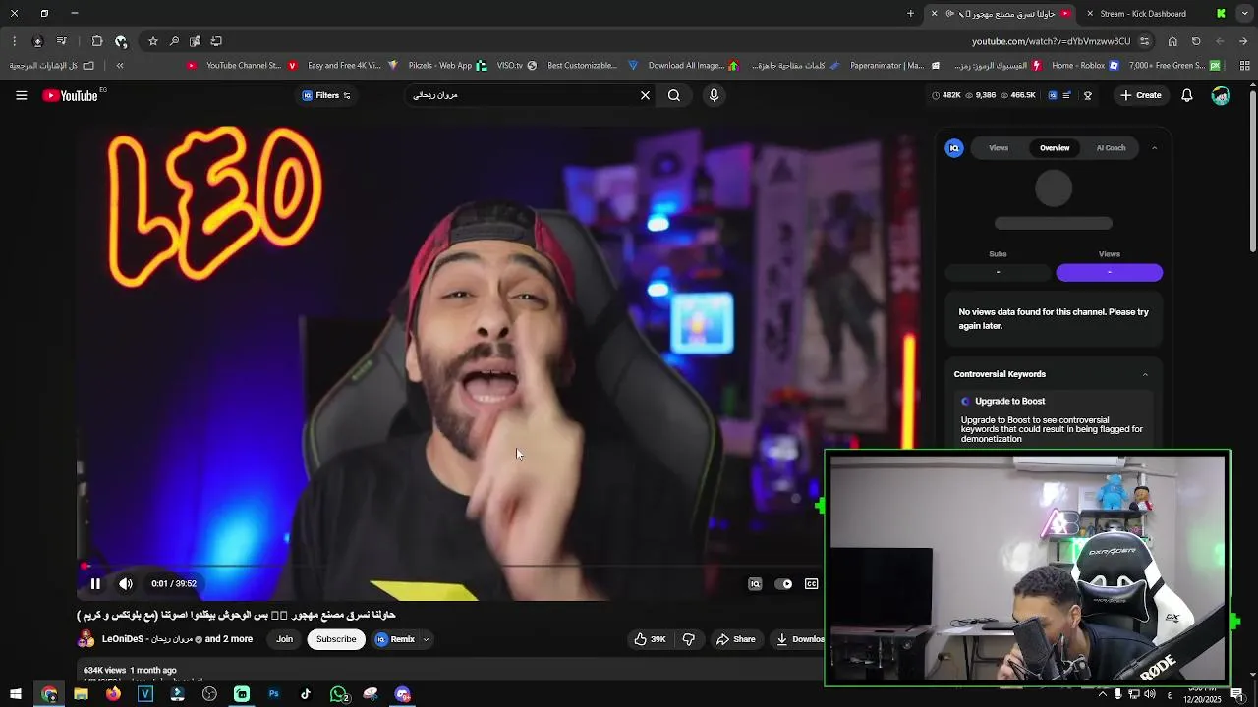Viewport: 1258px width, 707px height.
Task: Open the vidIQ Remix button
Action: tap(395, 639)
